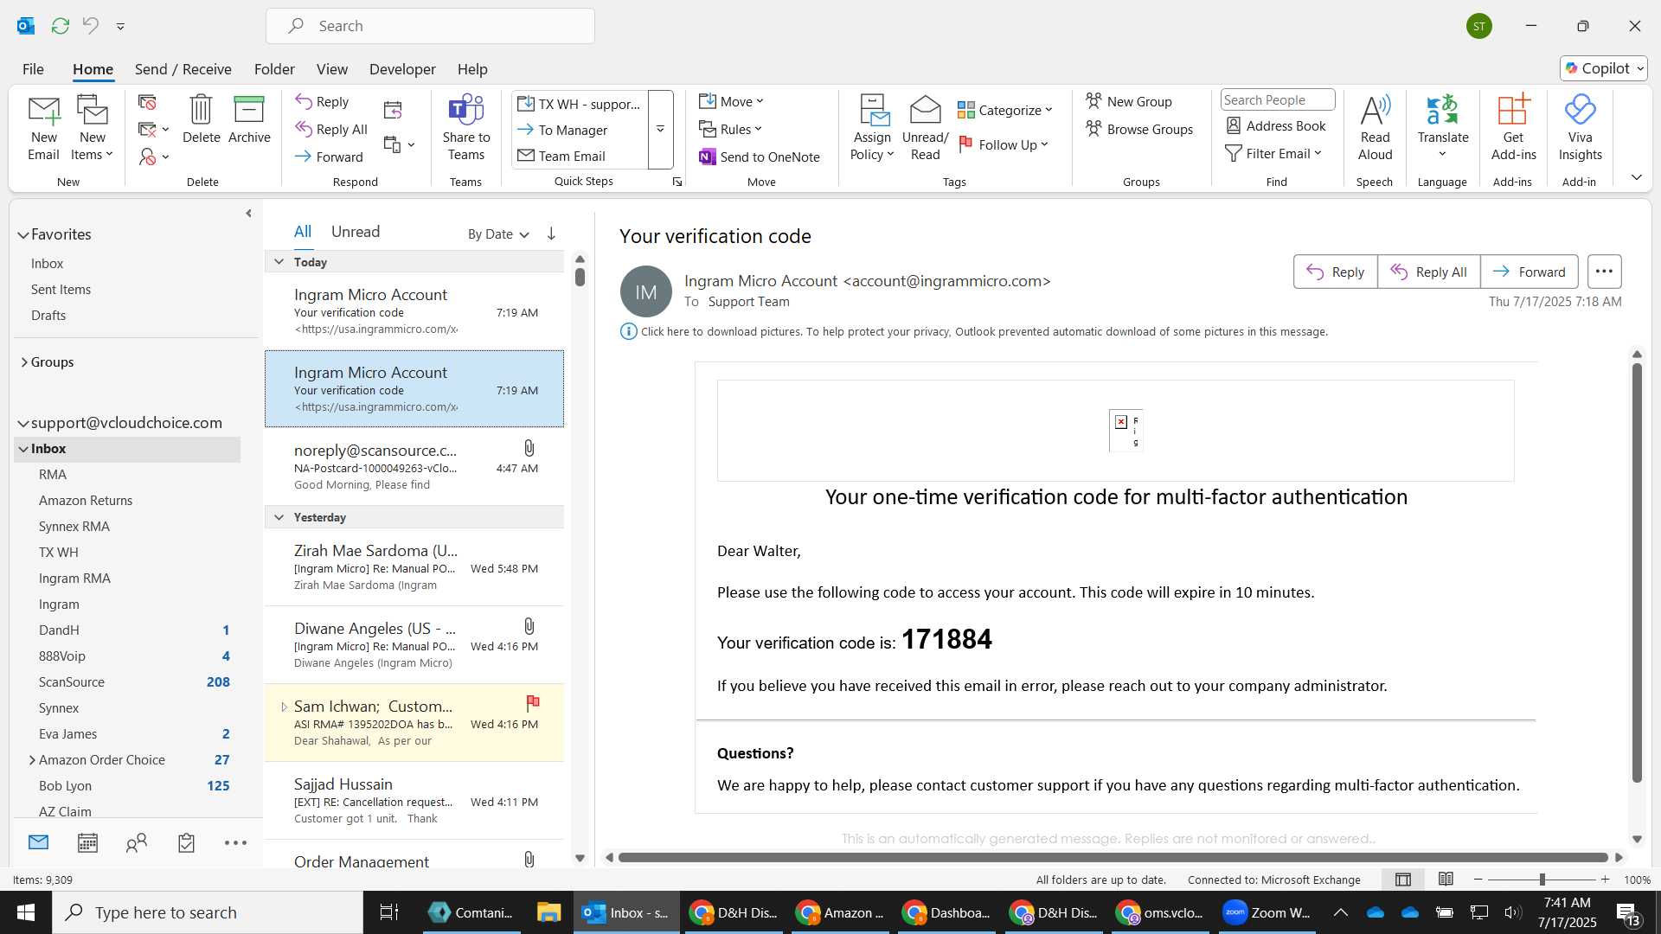Open the New Items button
Screen dimensions: 1661x934
[x=92, y=128]
